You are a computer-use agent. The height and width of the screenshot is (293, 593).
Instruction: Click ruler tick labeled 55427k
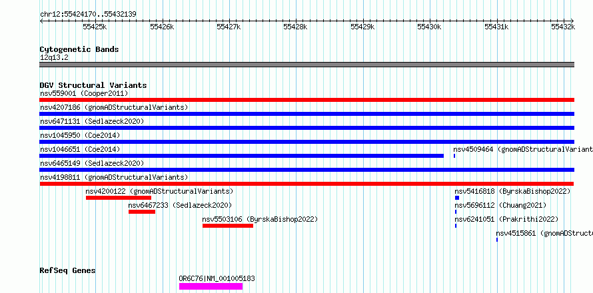pos(229,27)
